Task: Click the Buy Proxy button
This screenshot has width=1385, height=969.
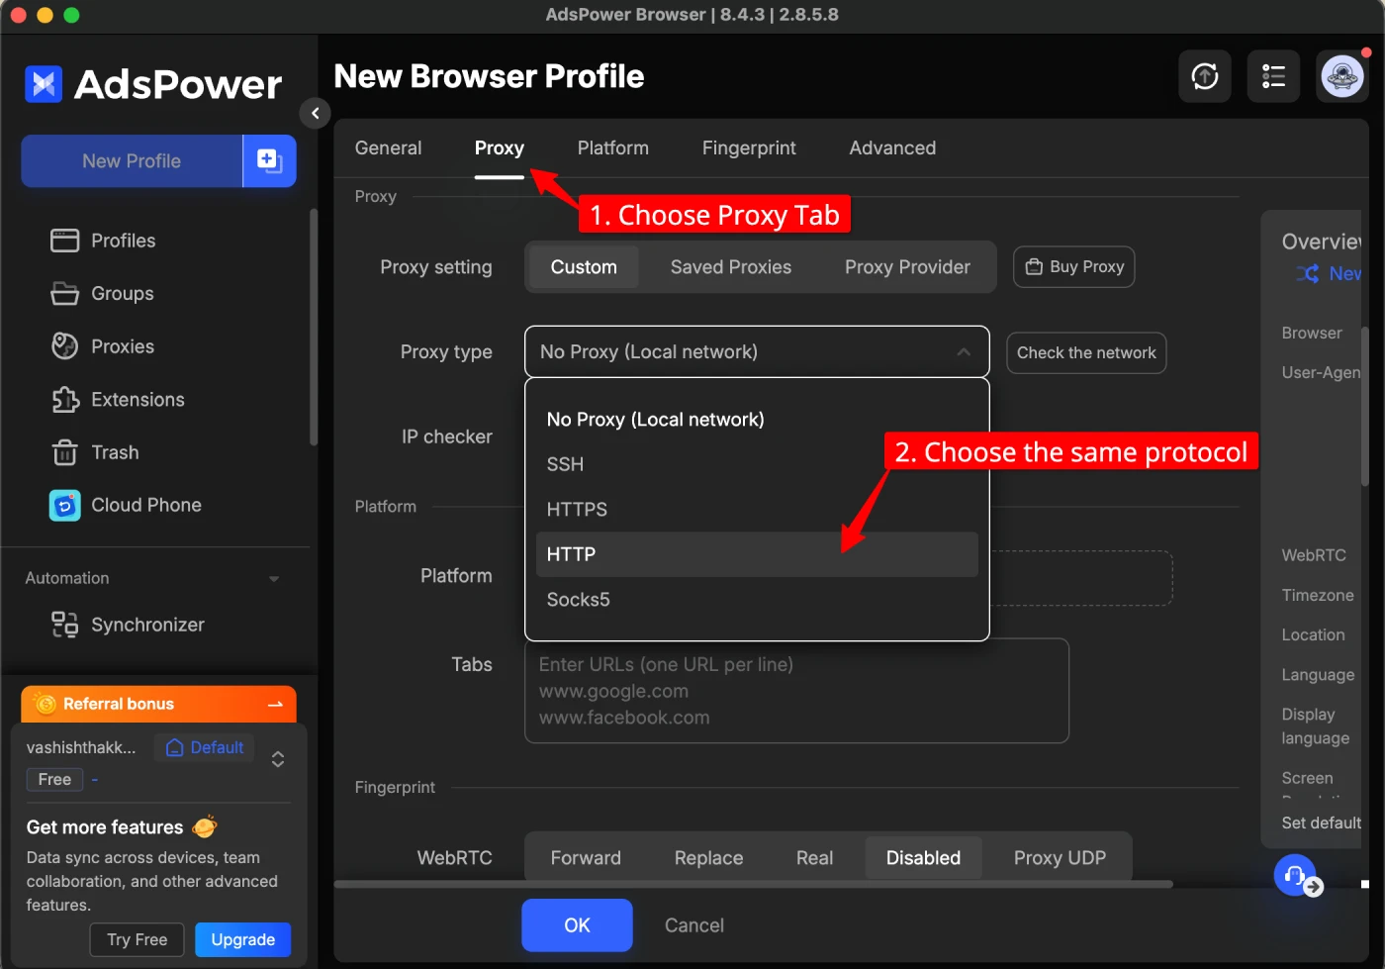Action: [x=1074, y=267]
